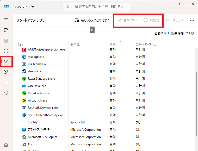The image size is (198, 151).
Task: Click the 有効にする button
Action: (x=127, y=20)
